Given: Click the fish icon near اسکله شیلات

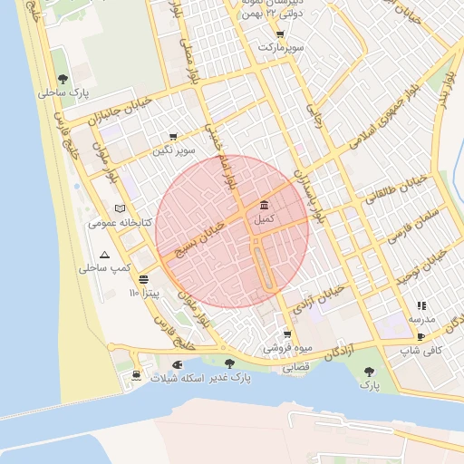Looking at the screenshot, I should coord(178,364).
